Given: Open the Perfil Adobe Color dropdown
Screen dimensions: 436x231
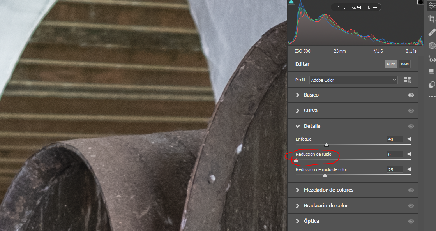Looking at the screenshot, I should pos(353,80).
